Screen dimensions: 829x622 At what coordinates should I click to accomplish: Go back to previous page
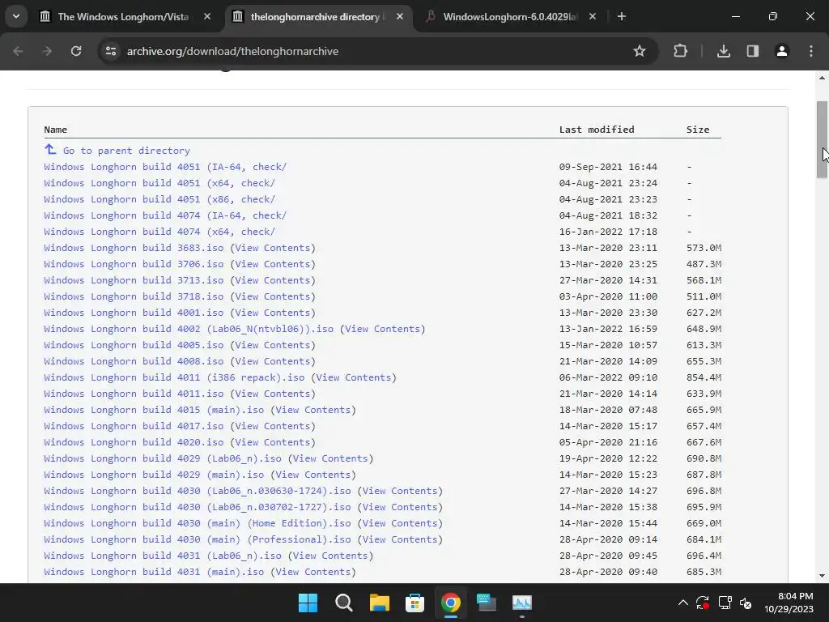(x=18, y=51)
